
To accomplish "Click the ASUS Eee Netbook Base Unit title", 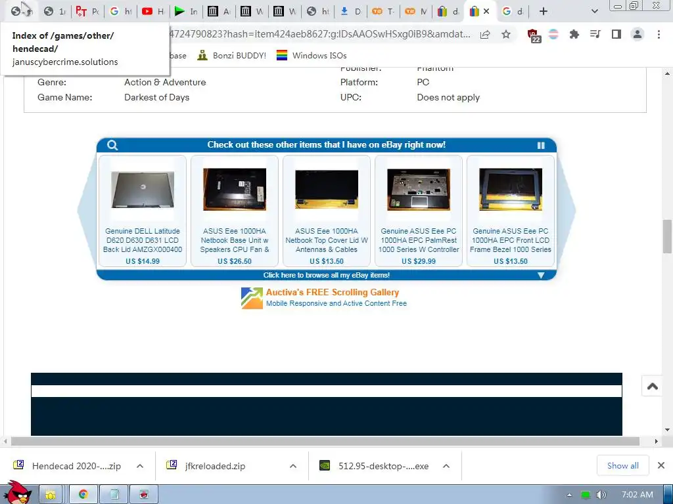I will (235, 240).
